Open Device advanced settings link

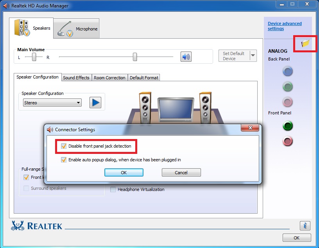[x=284, y=26]
